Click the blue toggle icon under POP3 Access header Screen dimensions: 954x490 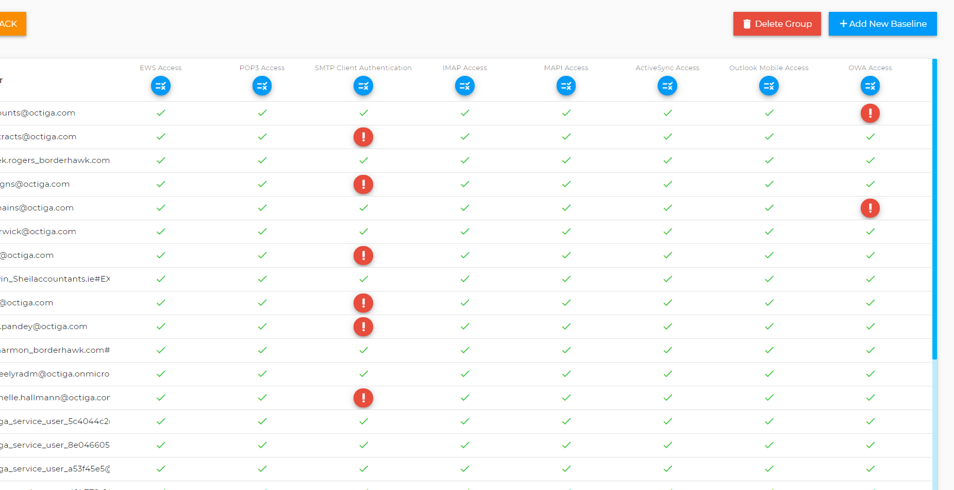[x=262, y=86]
